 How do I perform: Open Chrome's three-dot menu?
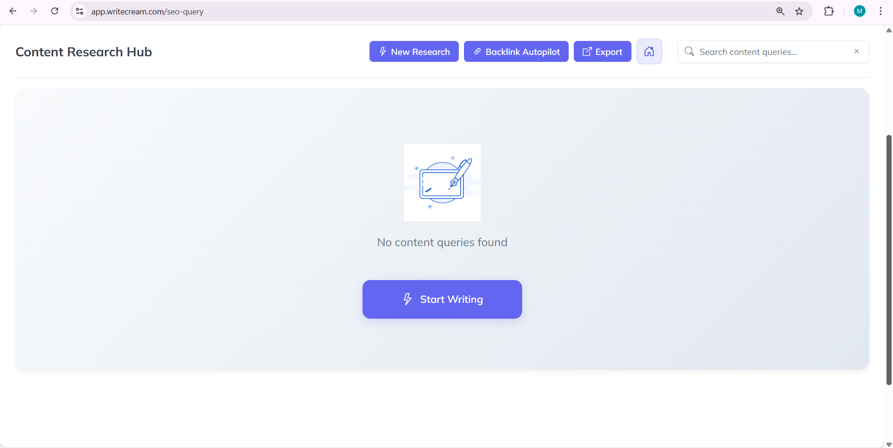[880, 12]
